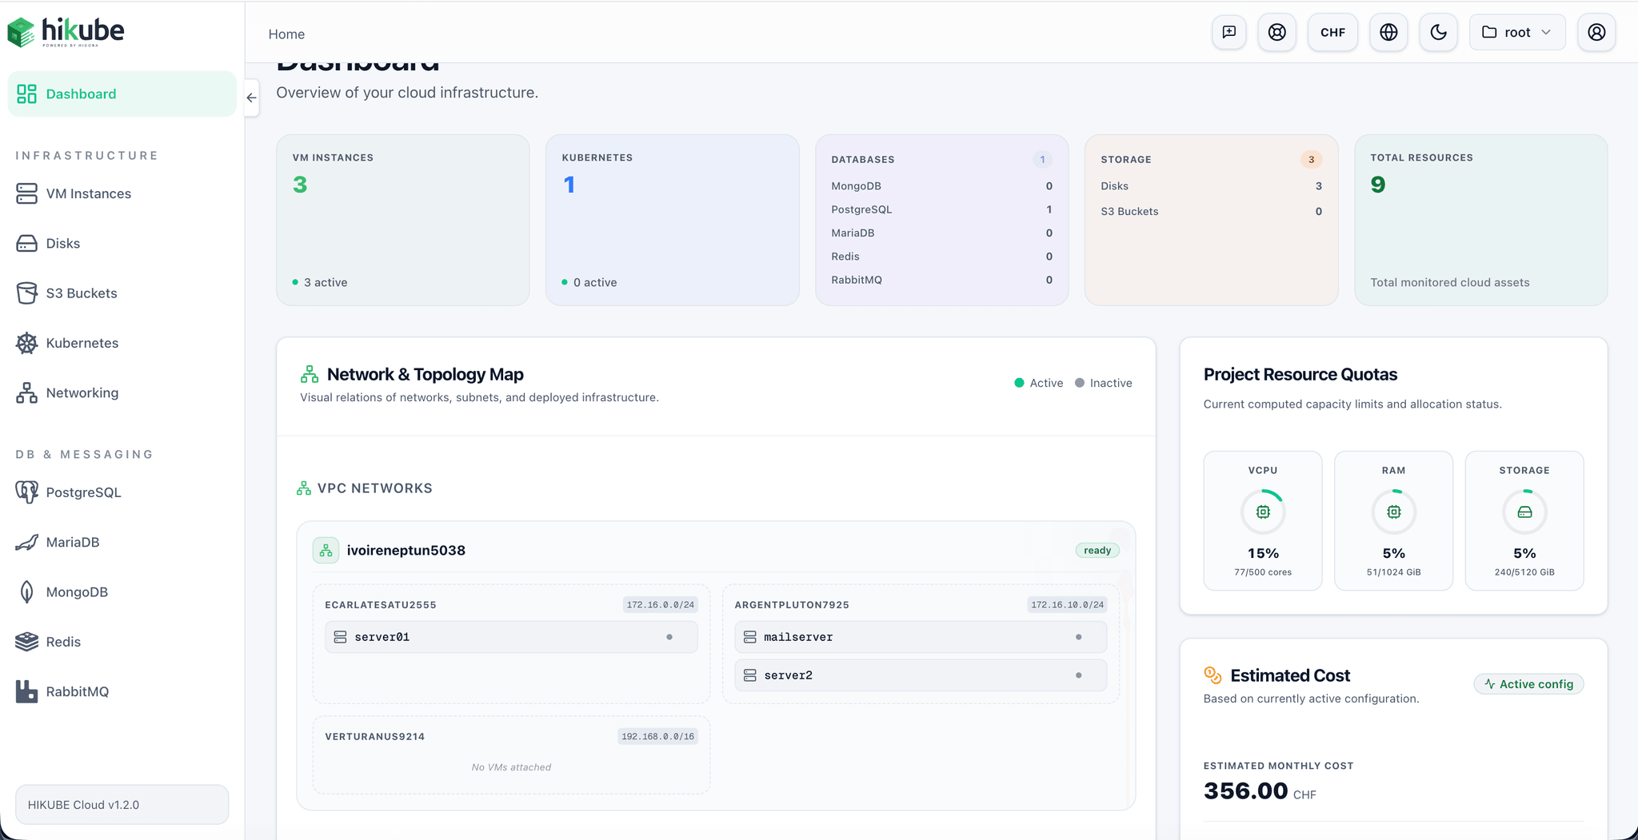The width and height of the screenshot is (1638, 840).
Task: Click the Databases count badge
Action: (1042, 159)
